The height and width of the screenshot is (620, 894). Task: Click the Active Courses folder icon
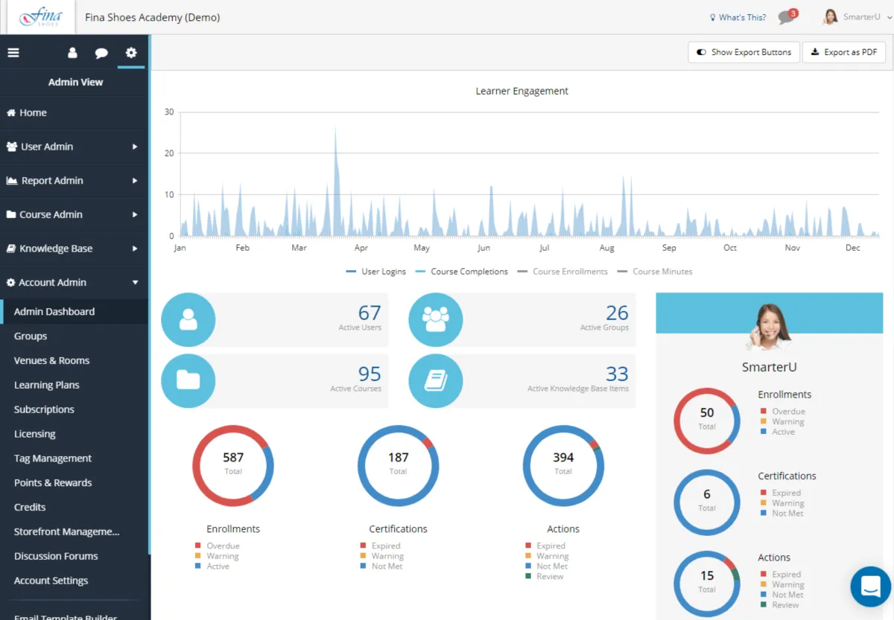click(x=188, y=380)
